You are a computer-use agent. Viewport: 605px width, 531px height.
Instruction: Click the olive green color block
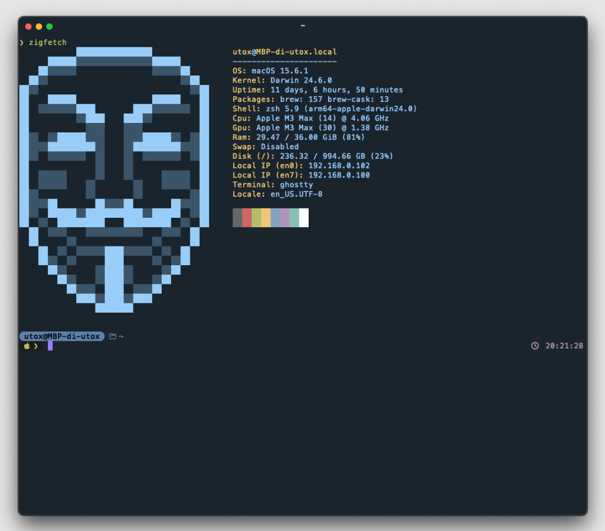tap(256, 218)
